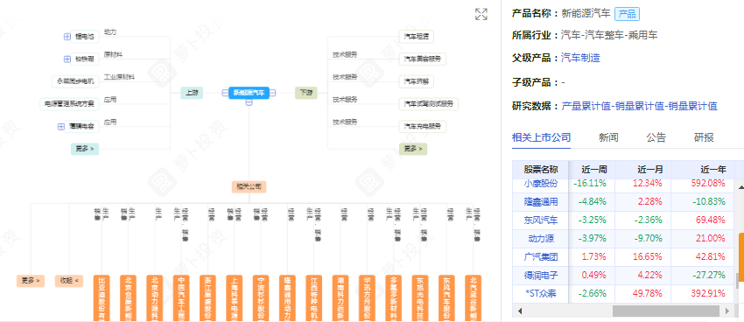The width and height of the screenshot is (744, 322).
Task: Expand the 钕铁硼 node with its plus icon
Action: pos(67,59)
